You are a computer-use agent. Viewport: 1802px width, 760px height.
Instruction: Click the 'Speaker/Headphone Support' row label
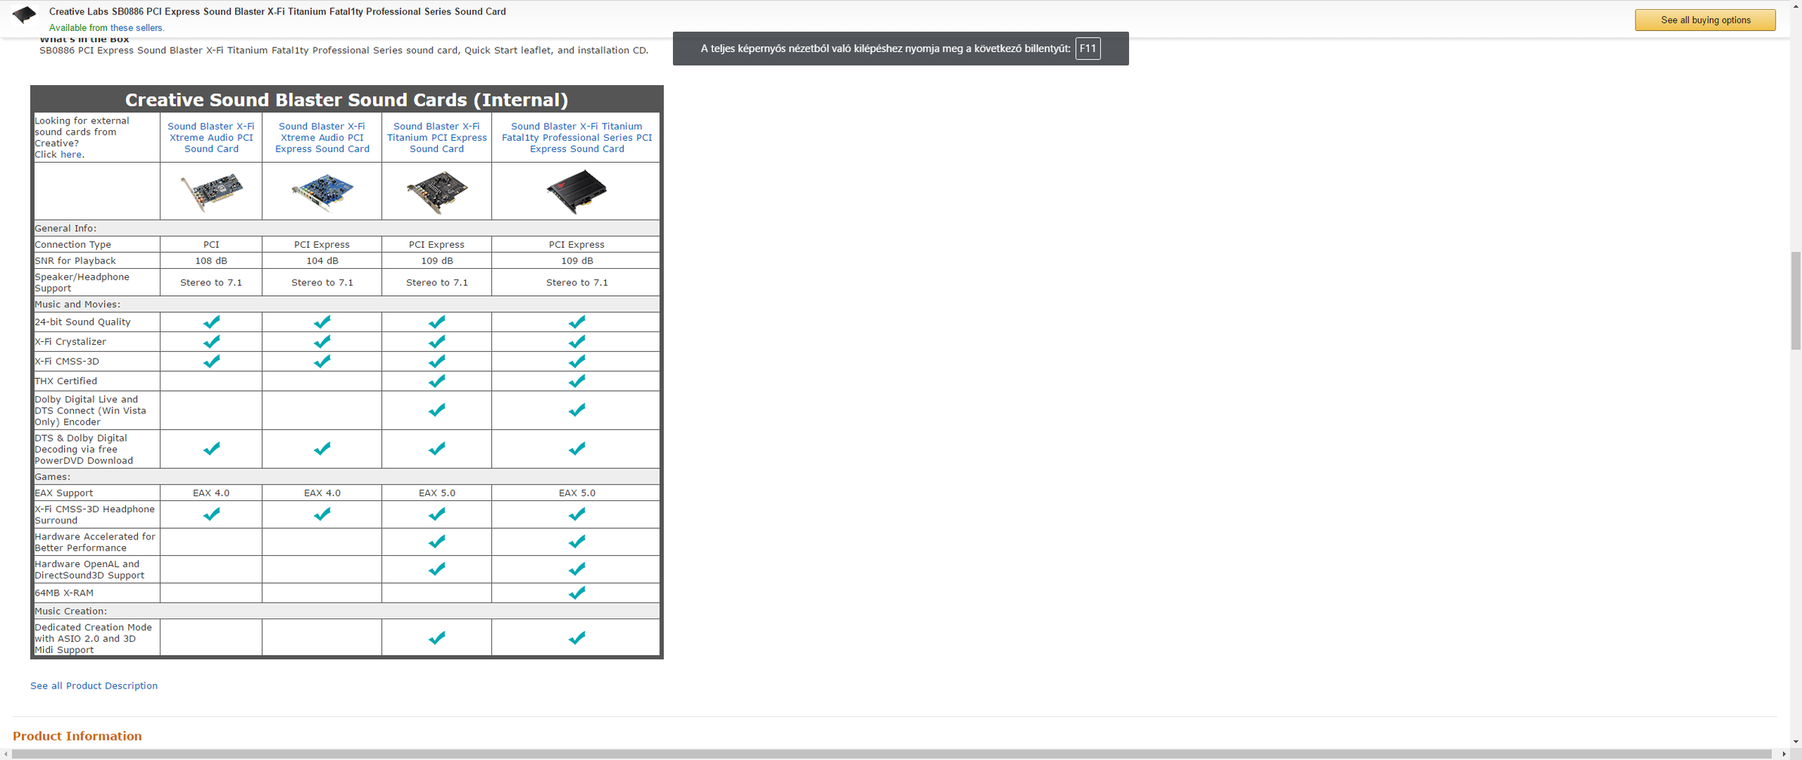(x=82, y=282)
